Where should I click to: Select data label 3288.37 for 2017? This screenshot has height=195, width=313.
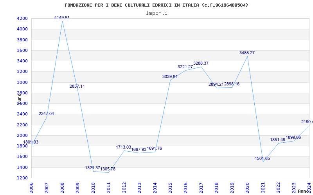(x=201, y=63)
